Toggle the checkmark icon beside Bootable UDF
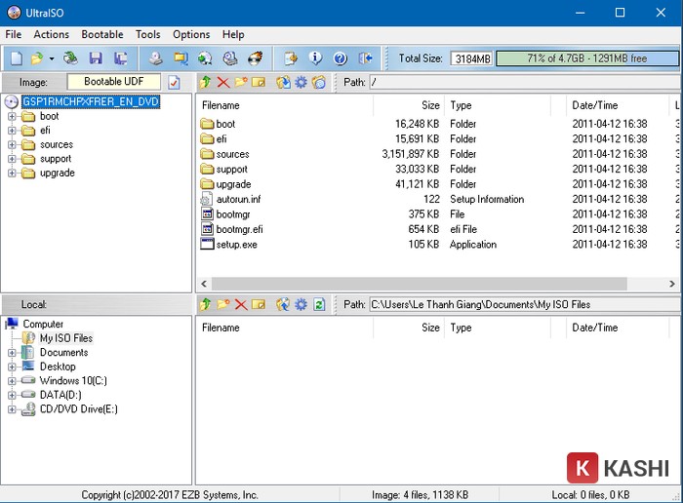 point(175,83)
